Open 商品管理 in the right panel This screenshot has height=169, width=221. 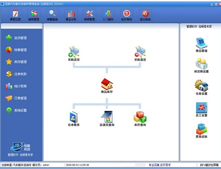click(201, 43)
